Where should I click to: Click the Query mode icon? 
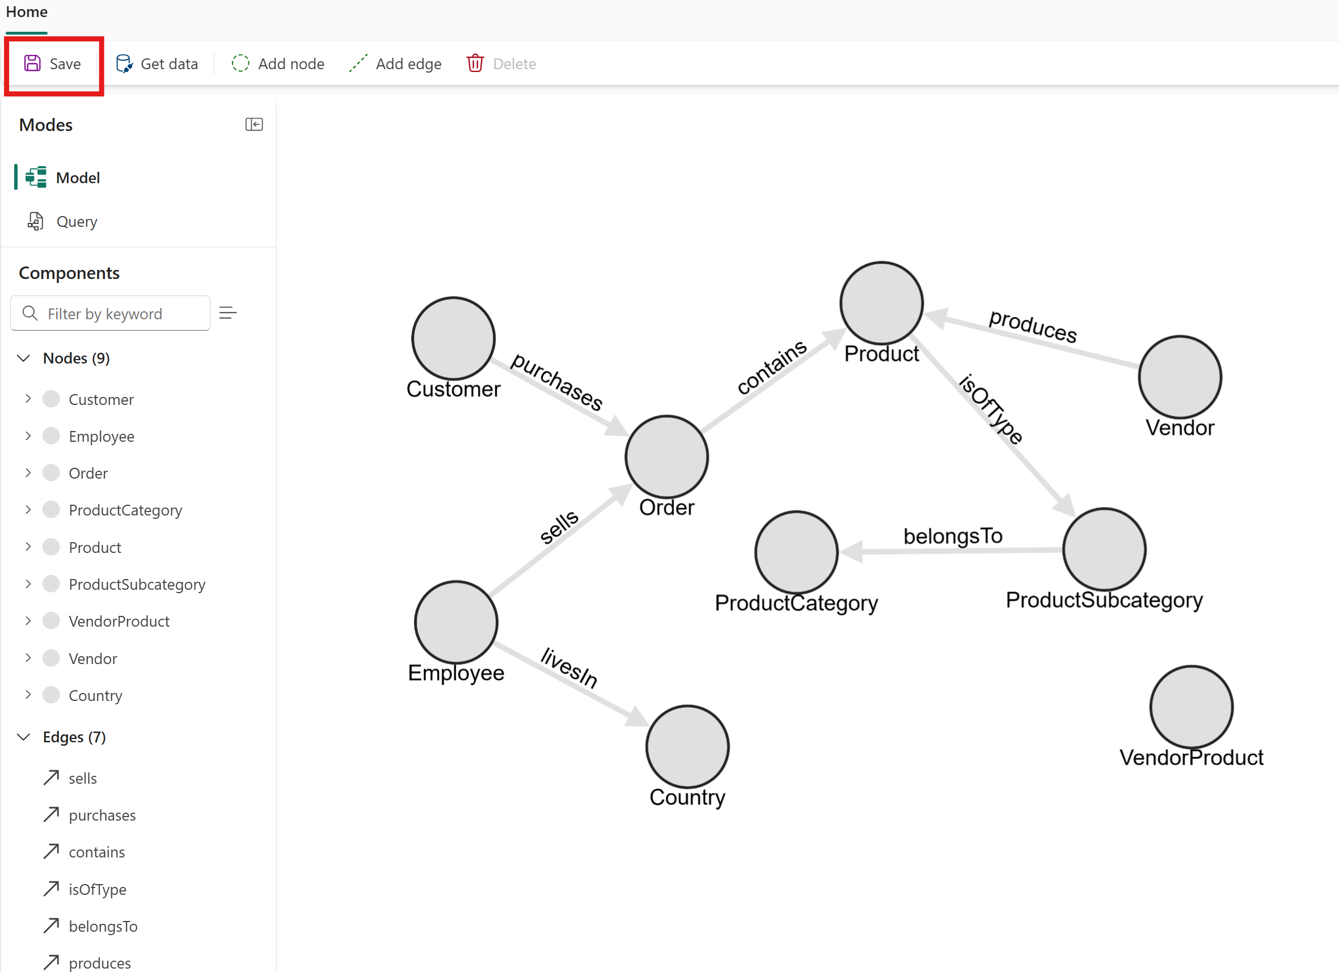pyautogui.click(x=35, y=221)
